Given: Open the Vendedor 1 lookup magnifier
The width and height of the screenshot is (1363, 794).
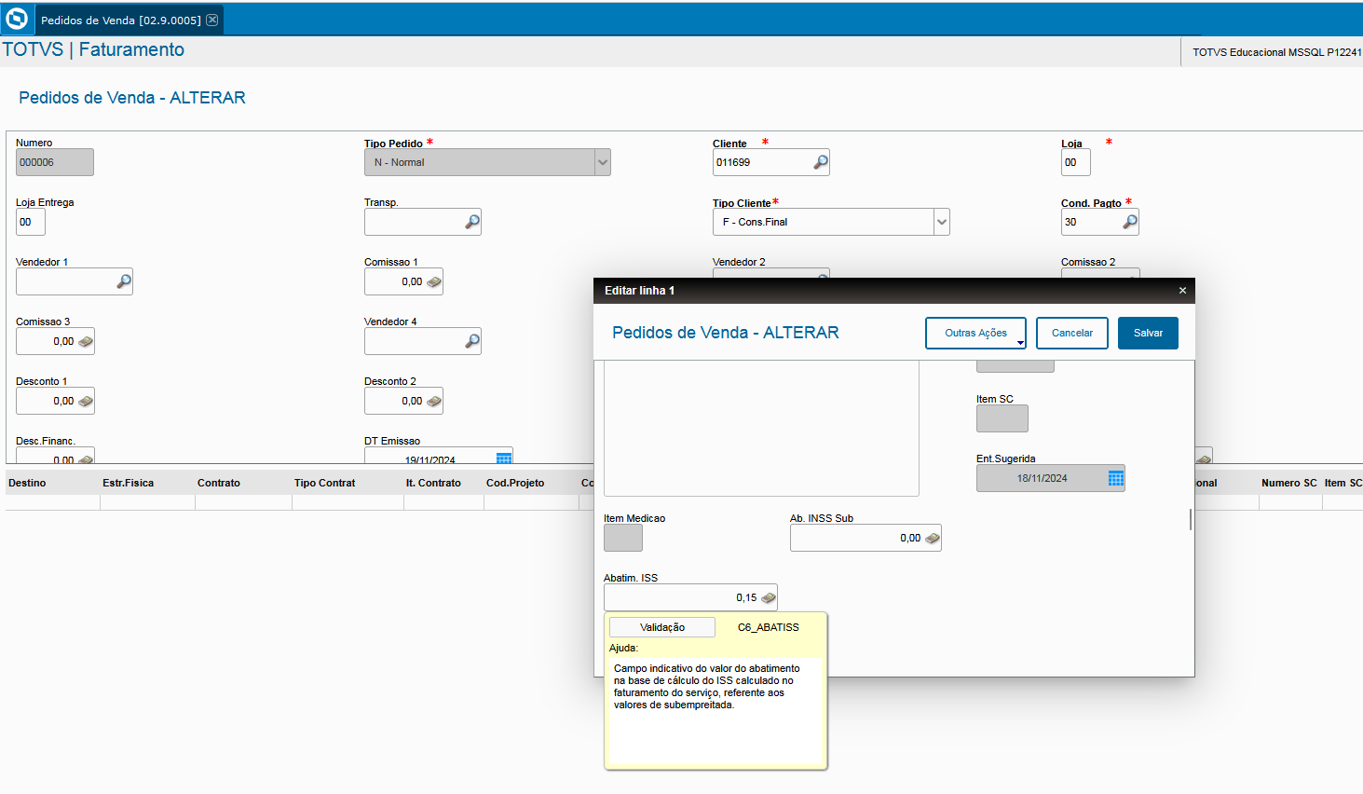Looking at the screenshot, I should (x=124, y=281).
